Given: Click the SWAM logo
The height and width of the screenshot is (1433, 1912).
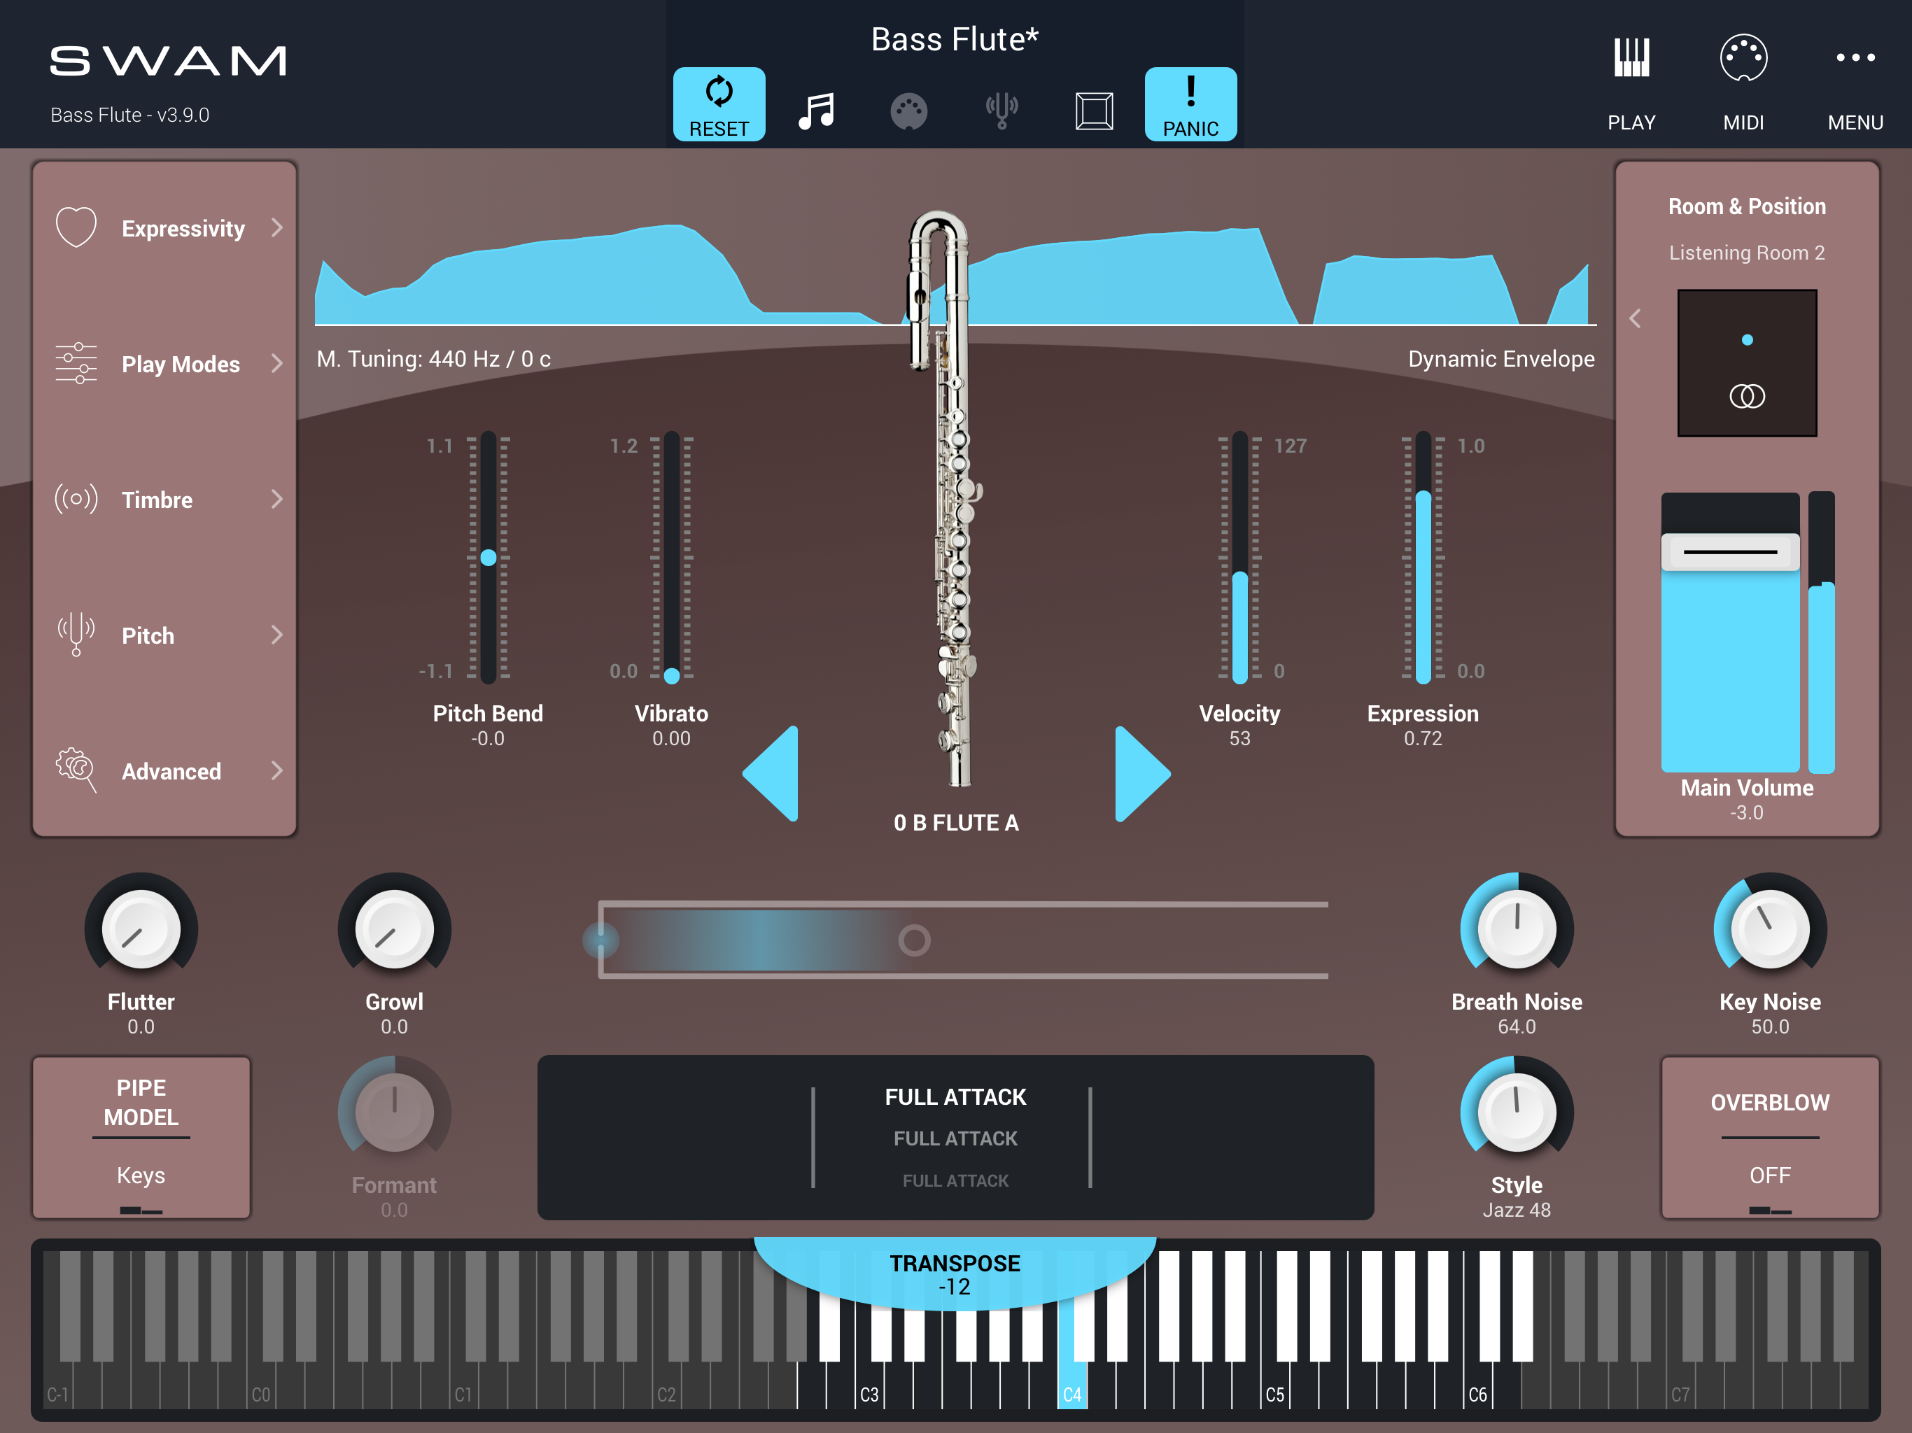Looking at the screenshot, I should [168, 60].
